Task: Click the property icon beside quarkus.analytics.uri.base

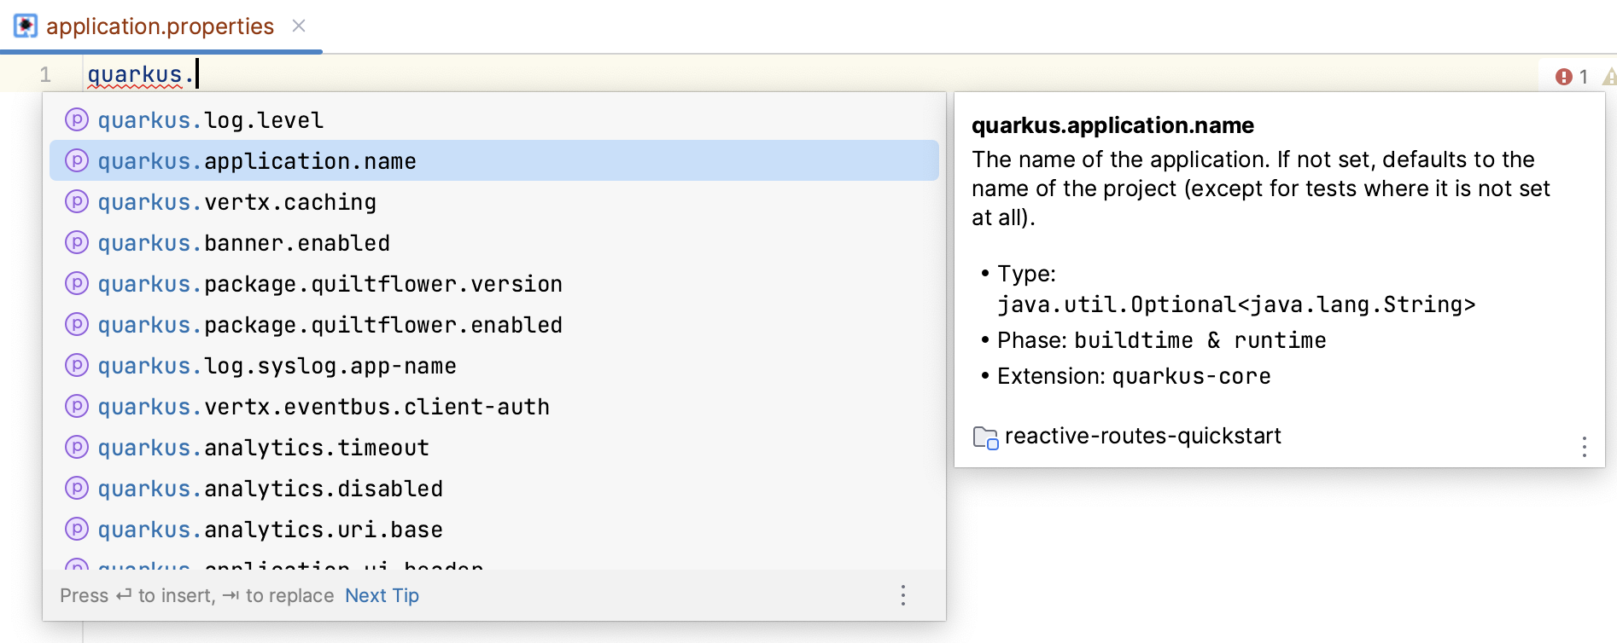Action: (x=77, y=529)
